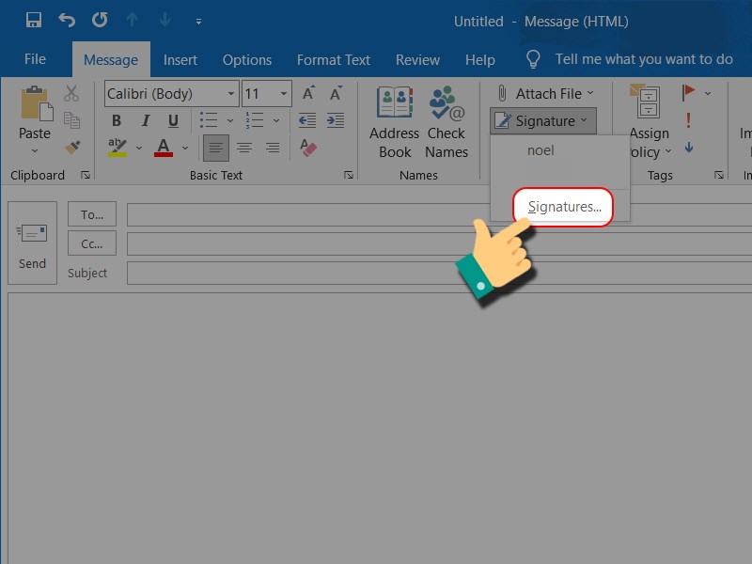Image resolution: width=752 pixels, height=564 pixels.
Task: Toggle Italic formatting
Action: click(x=145, y=120)
